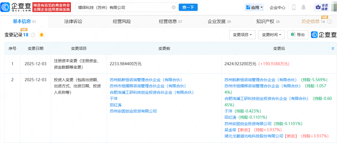Clear the search box text
This screenshot has height=143, width=337.
point(174,7)
